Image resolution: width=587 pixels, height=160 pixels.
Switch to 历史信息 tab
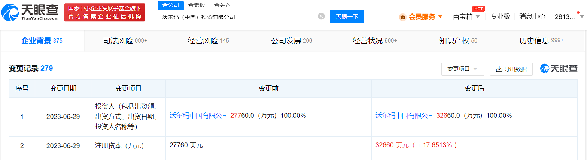541,41
